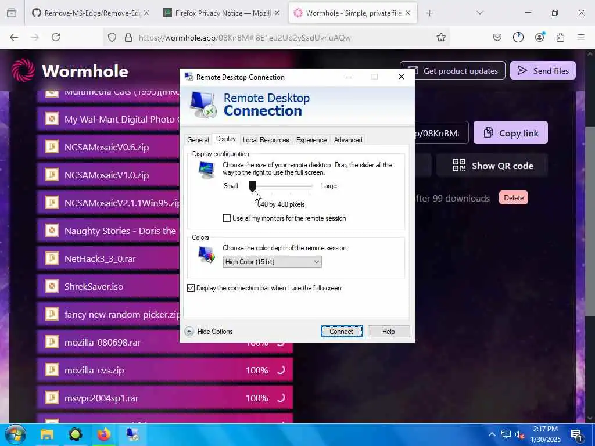Click the Wormhole logo icon
Image resolution: width=595 pixels, height=446 pixels.
pos(23,70)
